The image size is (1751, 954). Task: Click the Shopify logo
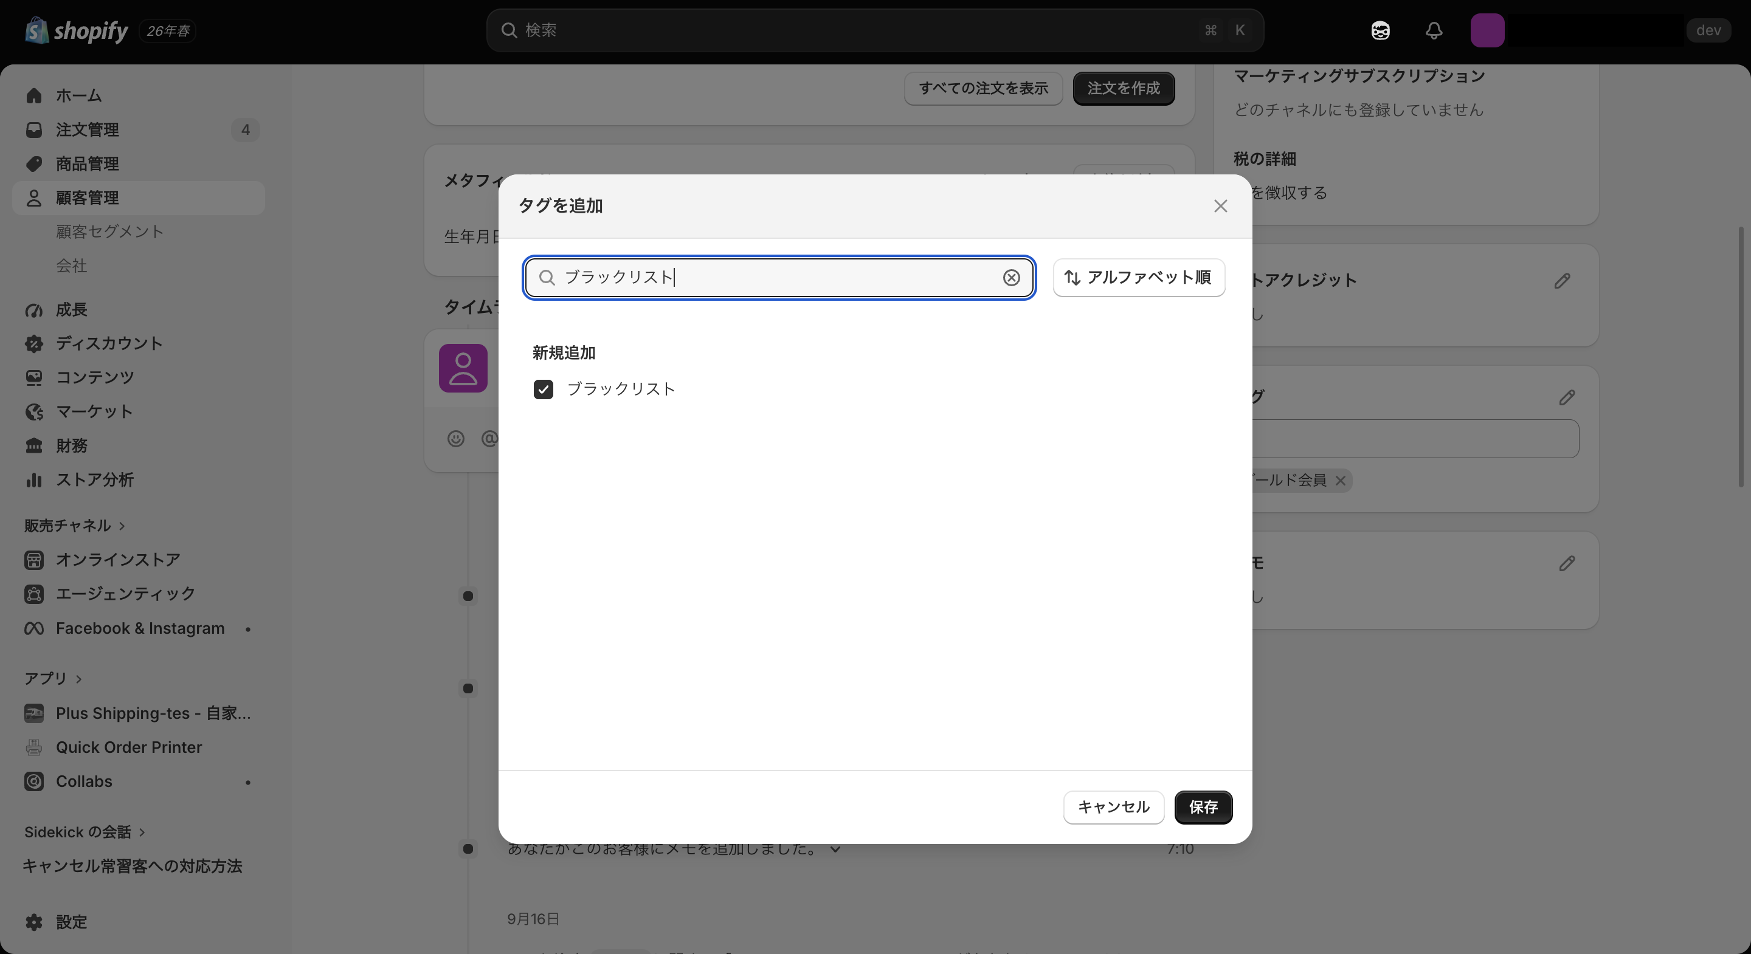pos(76,30)
